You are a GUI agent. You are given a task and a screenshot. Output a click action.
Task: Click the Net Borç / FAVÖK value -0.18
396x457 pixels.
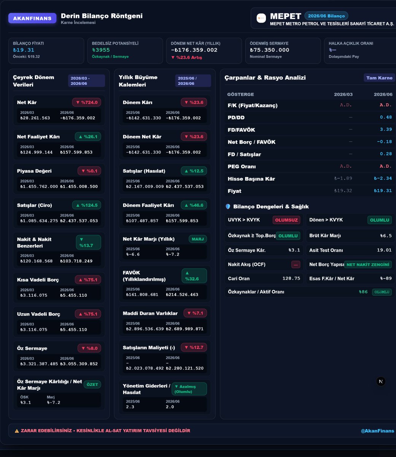click(x=384, y=142)
